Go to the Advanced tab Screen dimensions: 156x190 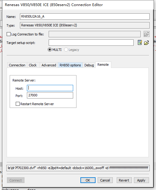coord(49,65)
